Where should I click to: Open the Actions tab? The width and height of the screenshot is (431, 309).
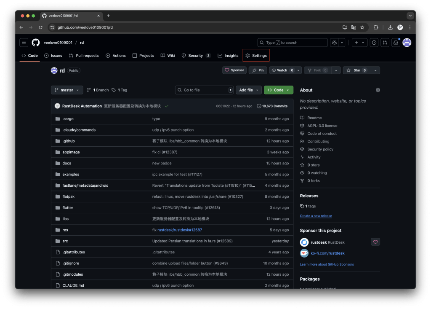(116, 56)
